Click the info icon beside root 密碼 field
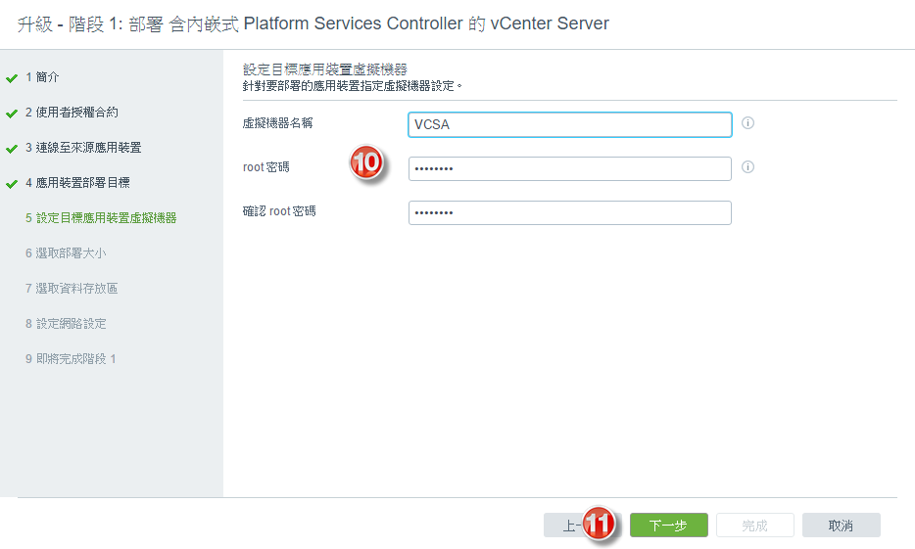Viewport: 915px width, 549px height. point(747,167)
